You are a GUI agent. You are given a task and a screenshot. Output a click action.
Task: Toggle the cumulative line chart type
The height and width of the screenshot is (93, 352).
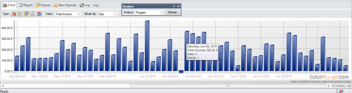tap(32, 14)
